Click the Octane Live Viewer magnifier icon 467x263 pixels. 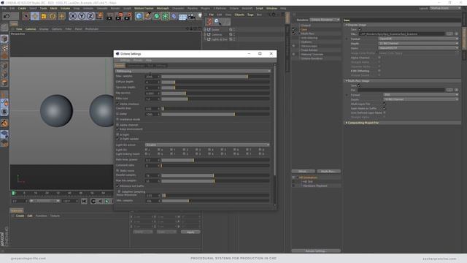point(217,21)
